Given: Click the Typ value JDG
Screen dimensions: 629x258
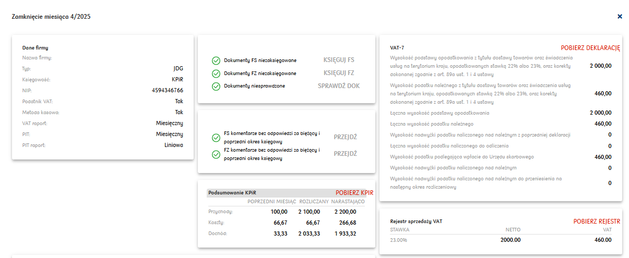Looking at the screenshot, I should 178,68.
